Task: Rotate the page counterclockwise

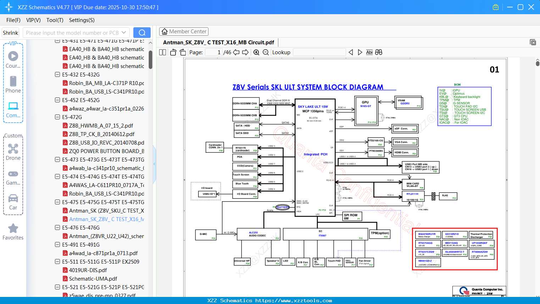Action: [x=173, y=52]
